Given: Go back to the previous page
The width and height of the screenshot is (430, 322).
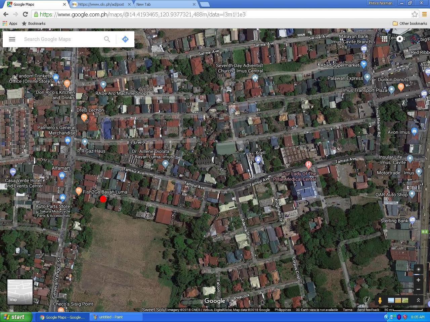Looking at the screenshot, I should (6, 14).
